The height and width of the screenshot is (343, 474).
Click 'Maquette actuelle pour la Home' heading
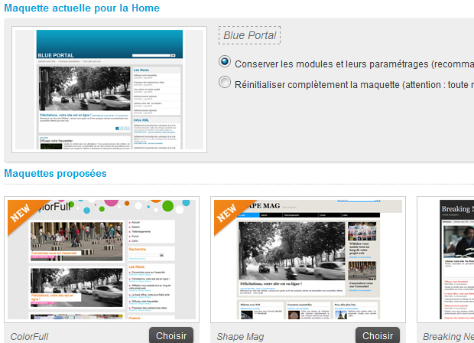(82, 8)
